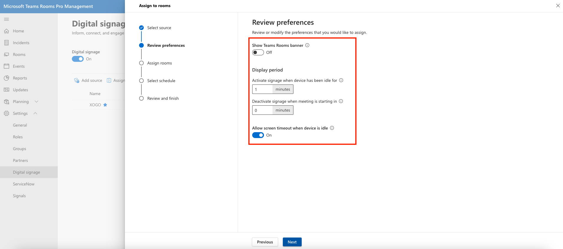The height and width of the screenshot is (249, 563).
Task: Close the Assign to rooms panel
Action: tap(558, 6)
